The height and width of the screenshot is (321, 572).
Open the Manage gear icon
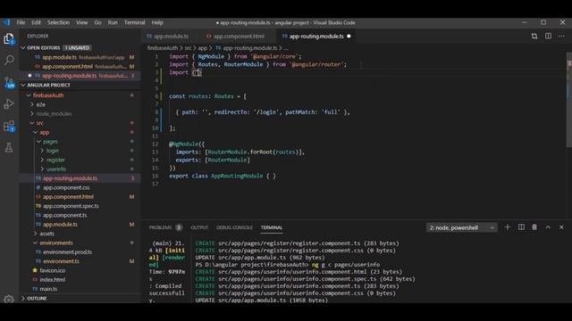pos(9,299)
